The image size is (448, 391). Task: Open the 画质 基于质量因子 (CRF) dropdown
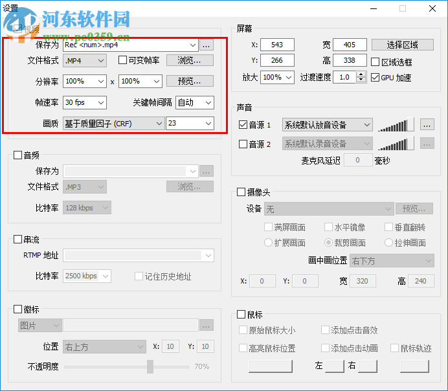(x=114, y=124)
